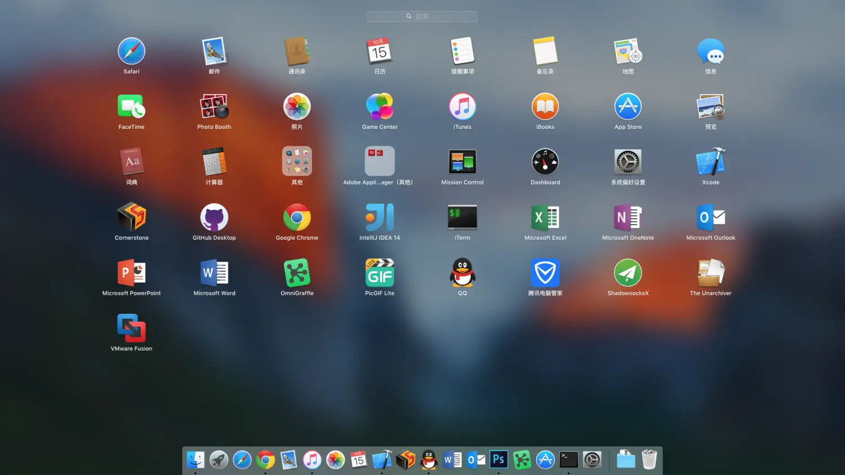This screenshot has width=845, height=475.
Task: Open the 通讯录 Contacts app
Action: [x=297, y=51]
